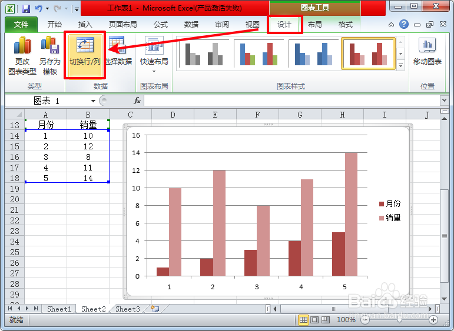The image size is (454, 331).
Task: Switch to the Formulas (公式) tab
Action: click(x=161, y=25)
